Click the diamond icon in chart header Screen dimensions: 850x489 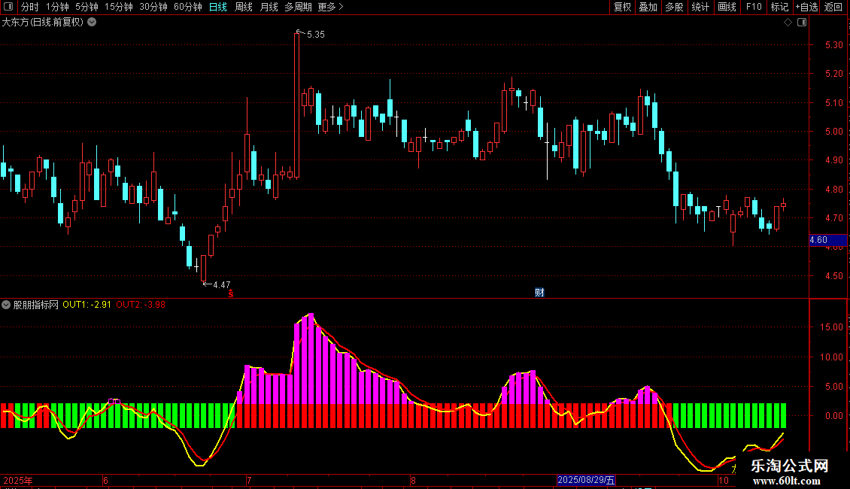pyautogui.click(x=788, y=23)
